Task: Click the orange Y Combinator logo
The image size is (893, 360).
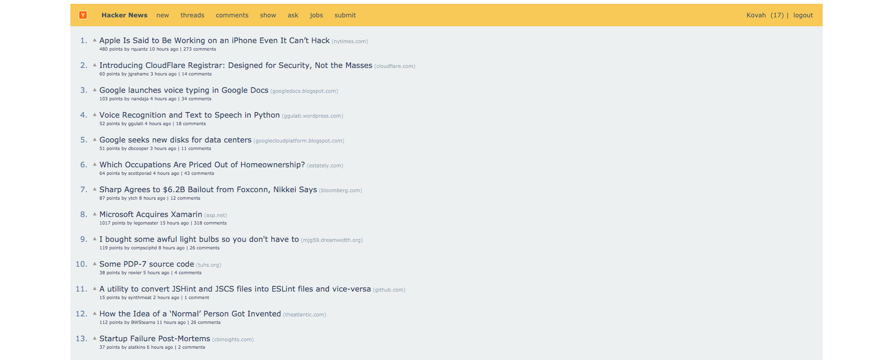Action: pos(83,15)
